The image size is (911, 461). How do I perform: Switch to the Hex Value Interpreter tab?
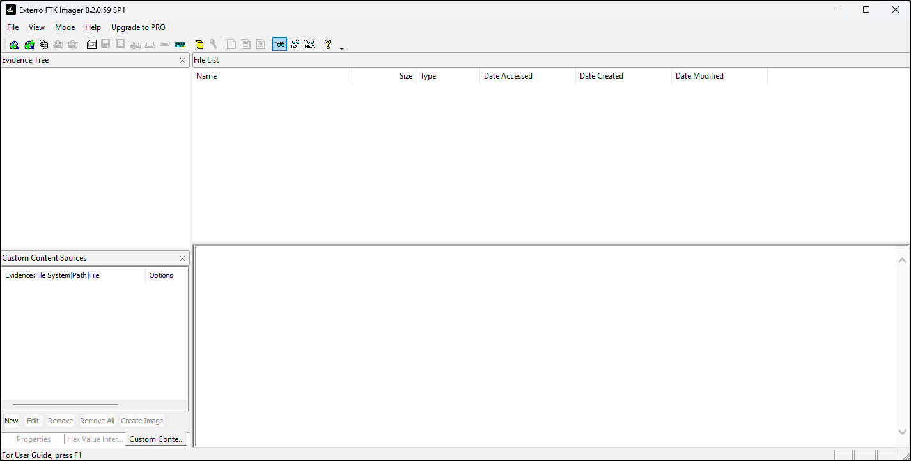(x=95, y=439)
